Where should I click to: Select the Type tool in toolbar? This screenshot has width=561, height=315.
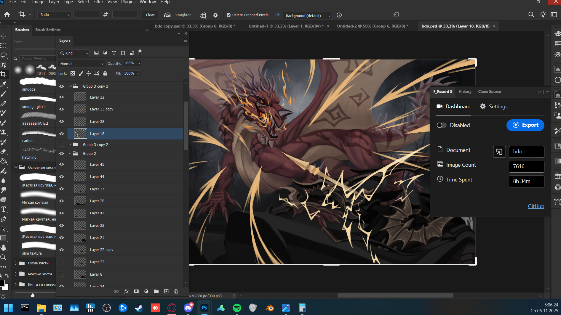[4, 209]
